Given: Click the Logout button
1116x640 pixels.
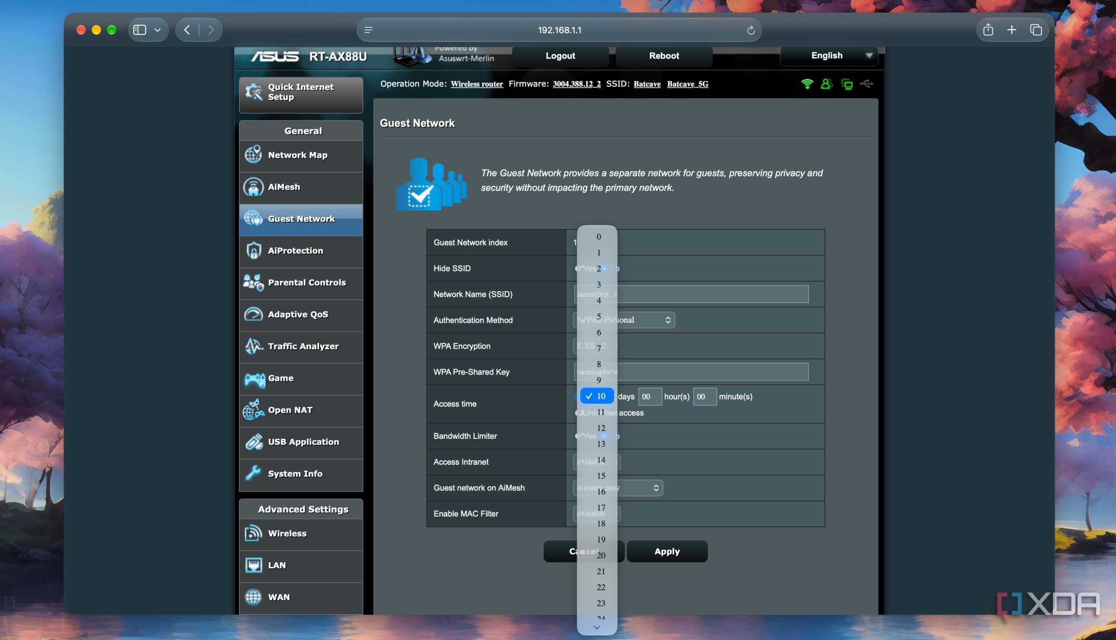Looking at the screenshot, I should pyautogui.click(x=560, y=56).
